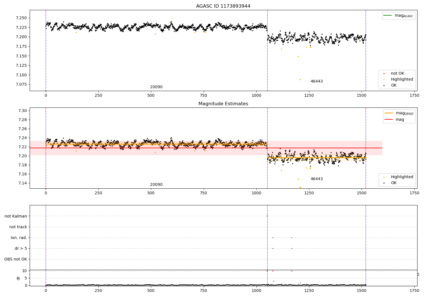The height and width of the screenshot is (297, 424).
Task: Click the '20090' obsid label in top plot
Action: pos(156,87)
